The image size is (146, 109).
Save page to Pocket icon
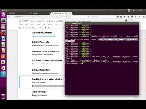[x=132, y=17]
